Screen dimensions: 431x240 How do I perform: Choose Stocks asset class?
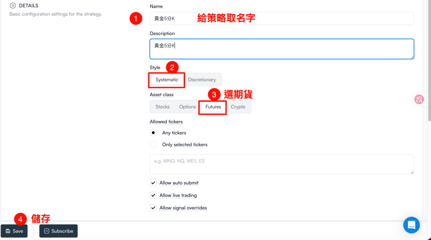[162, 107]
